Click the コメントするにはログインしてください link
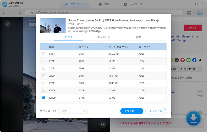 [x=145, y=123]
